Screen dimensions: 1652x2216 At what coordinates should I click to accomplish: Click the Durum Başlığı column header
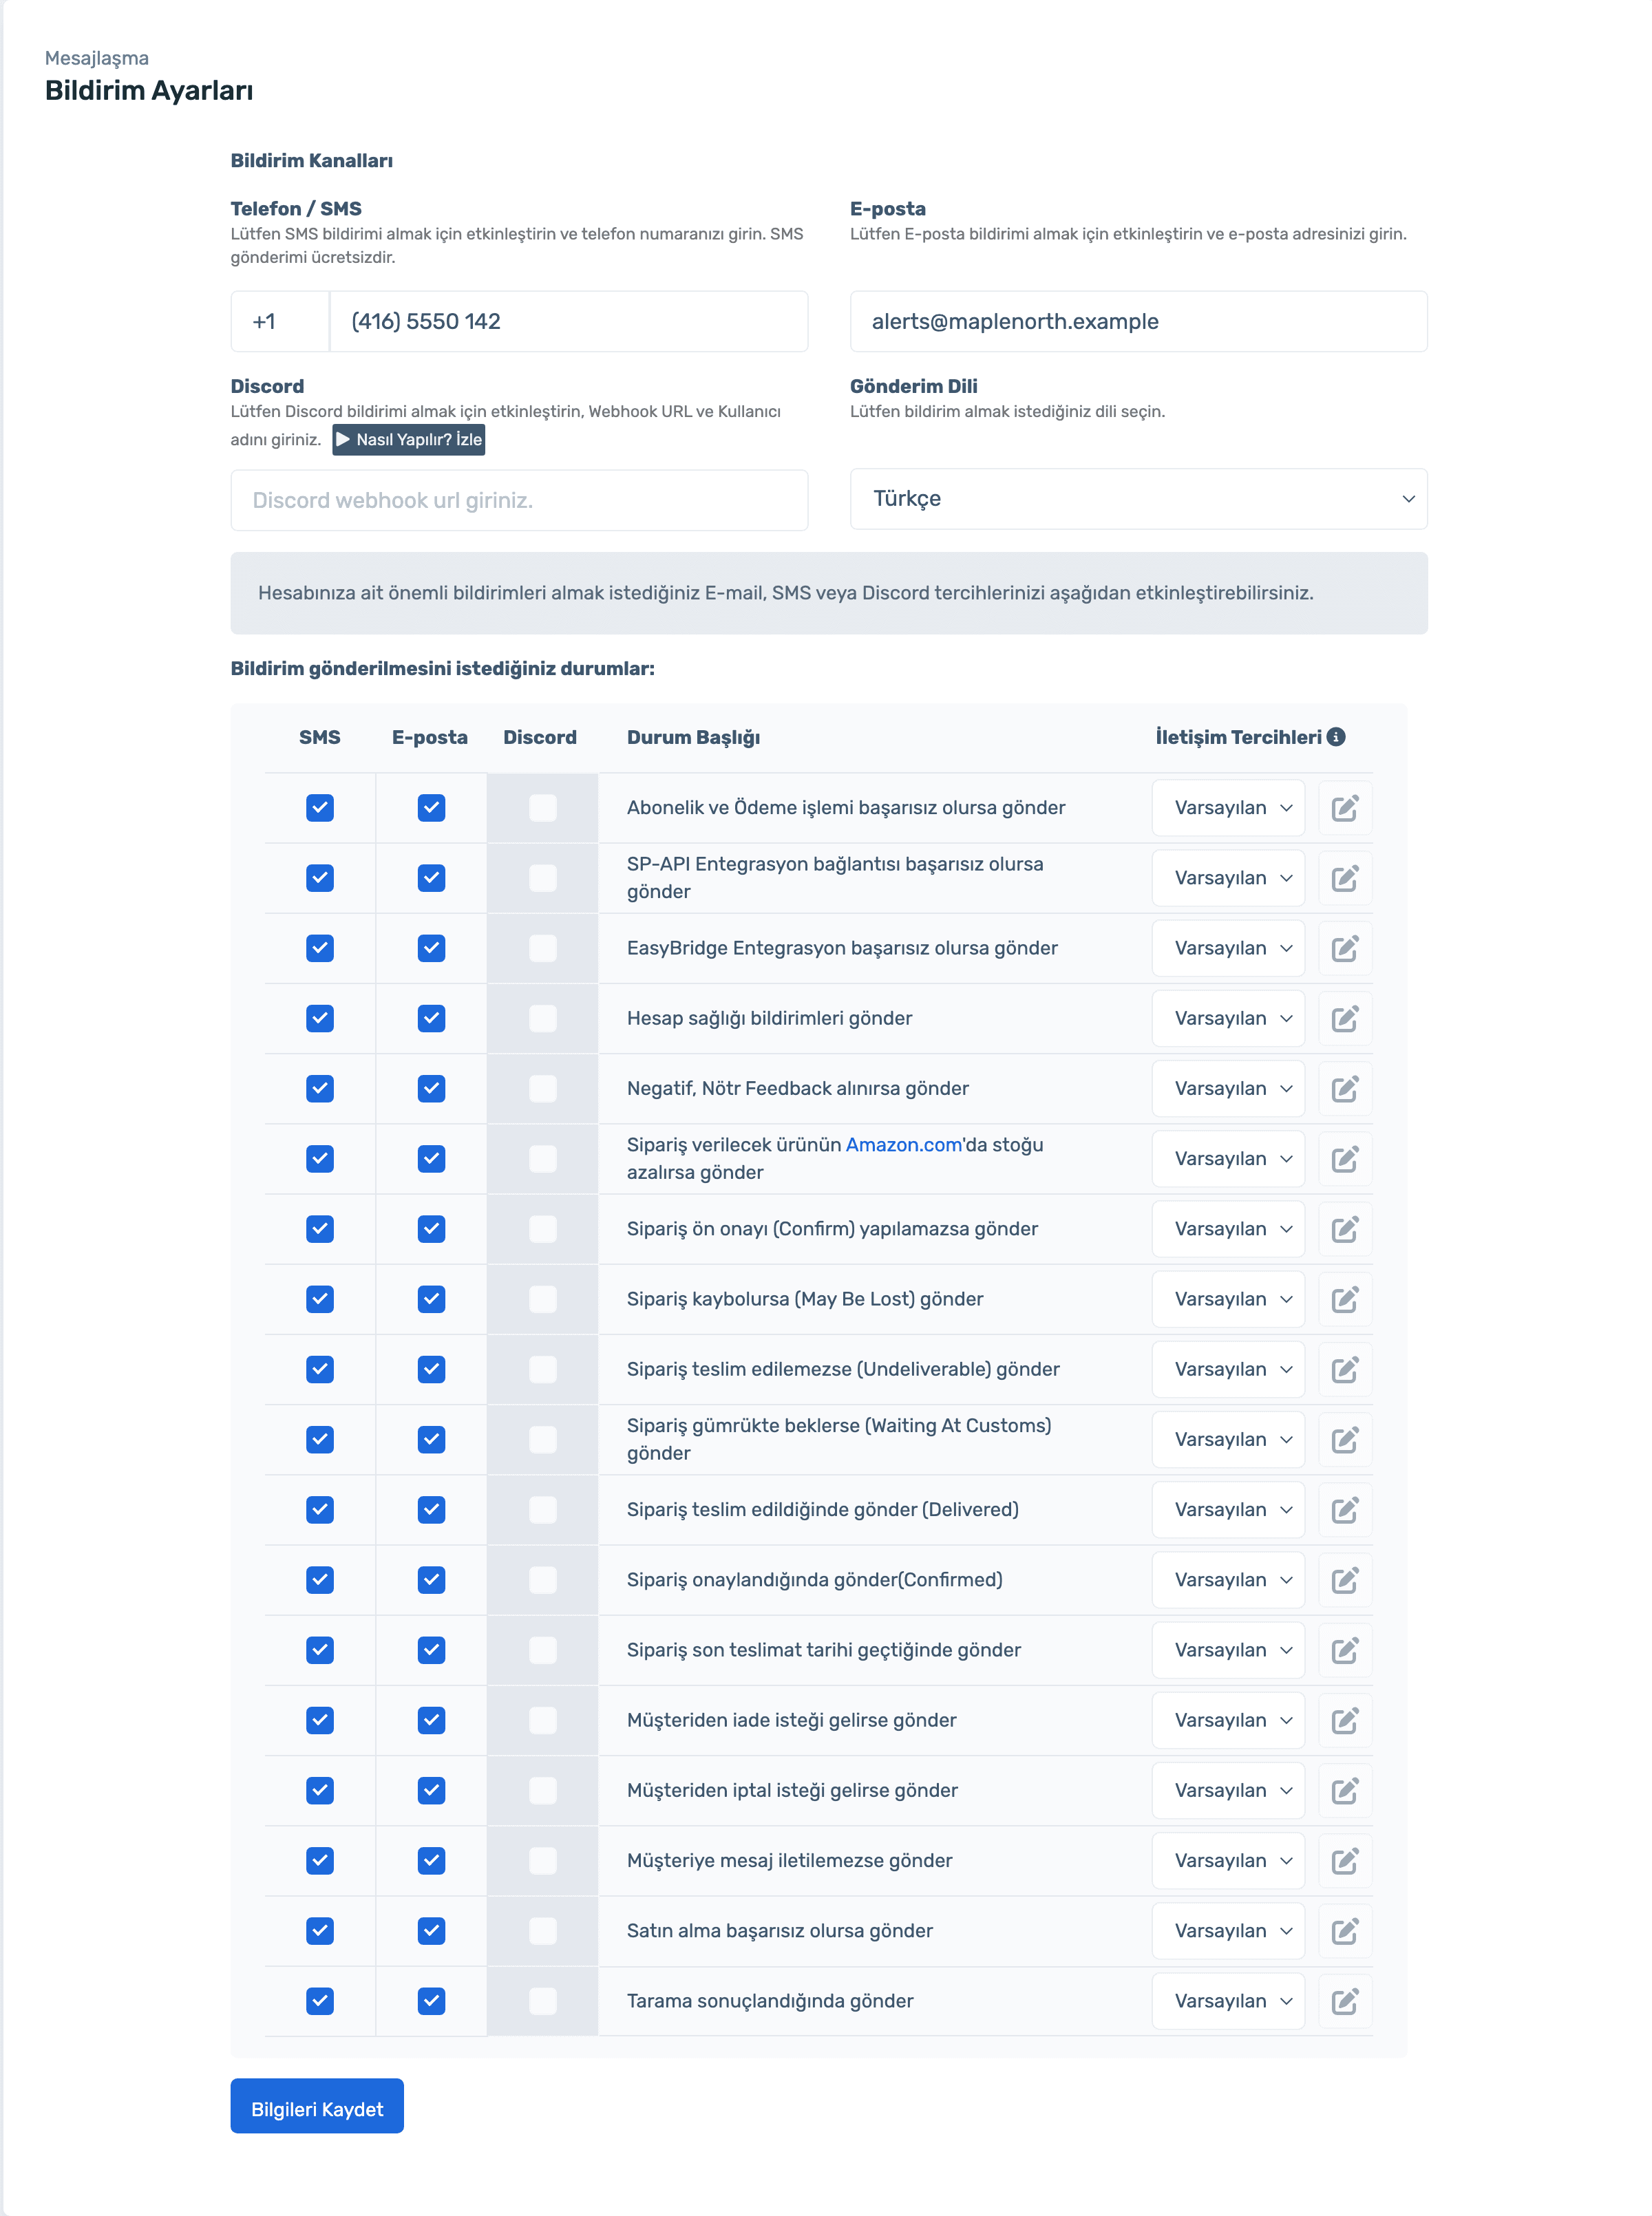[693, 738]
